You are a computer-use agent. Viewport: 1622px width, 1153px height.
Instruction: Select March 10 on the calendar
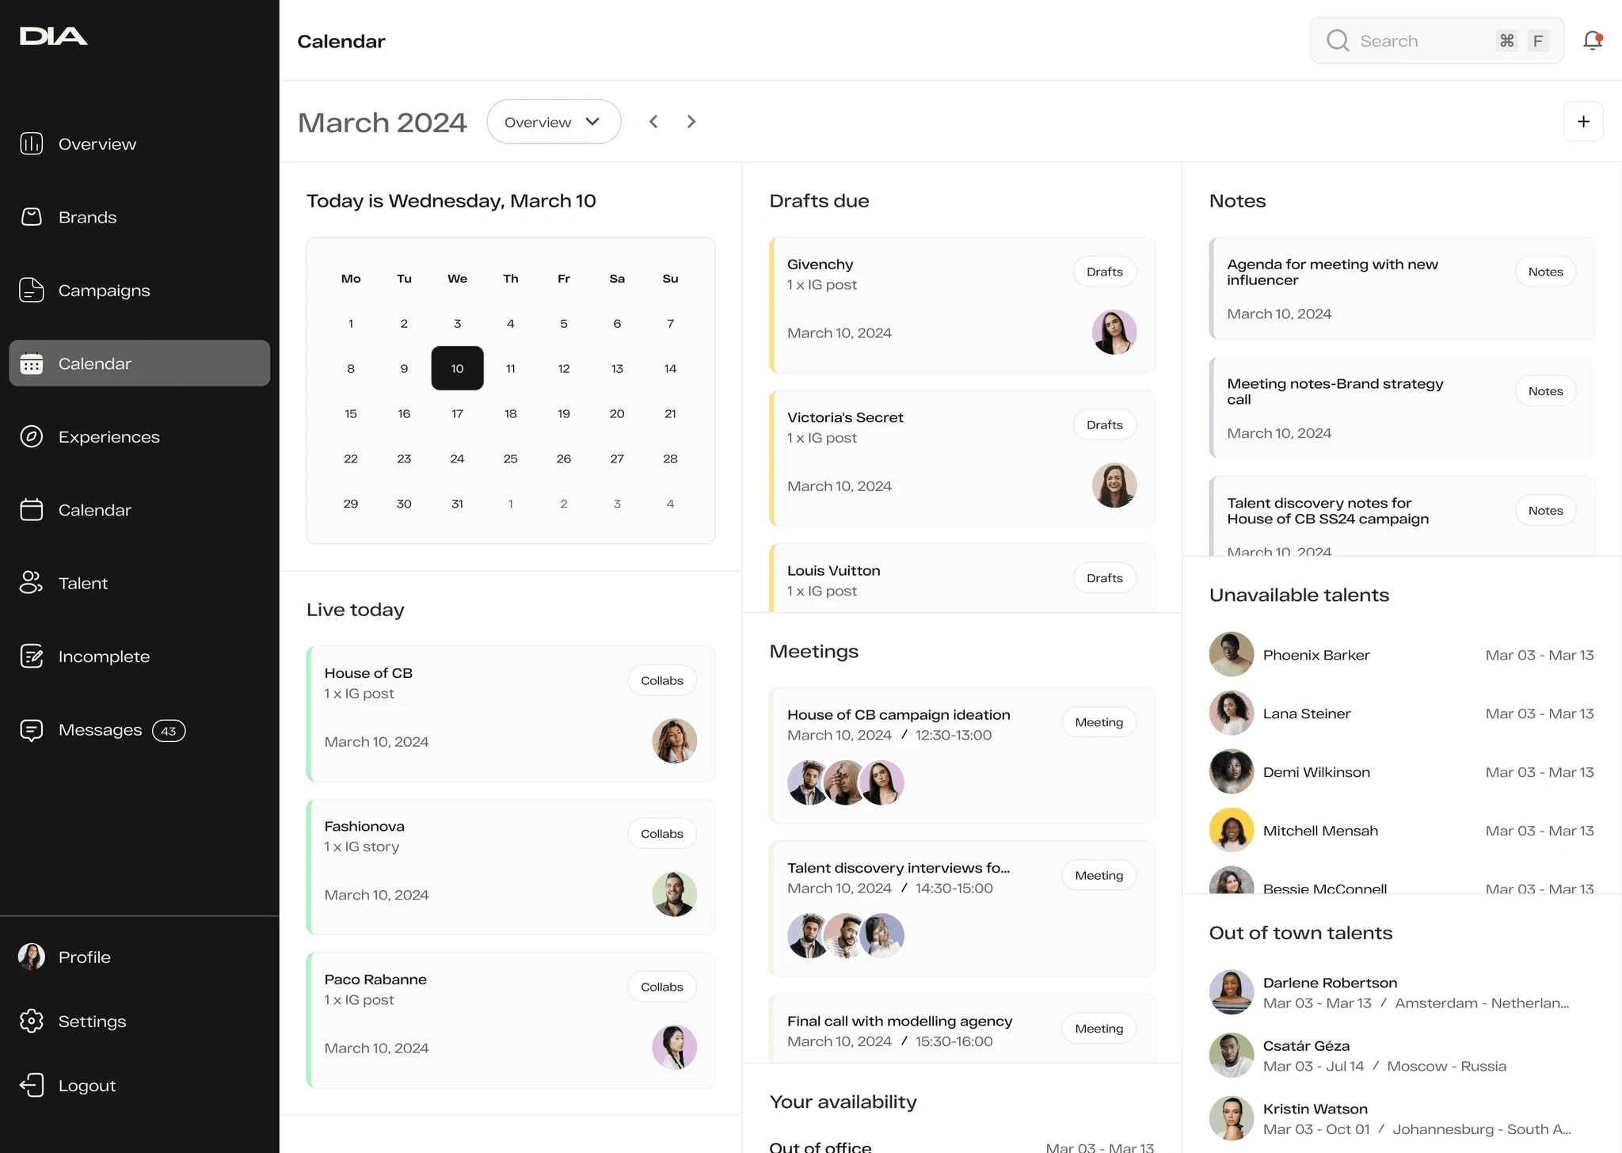point(457,368)
